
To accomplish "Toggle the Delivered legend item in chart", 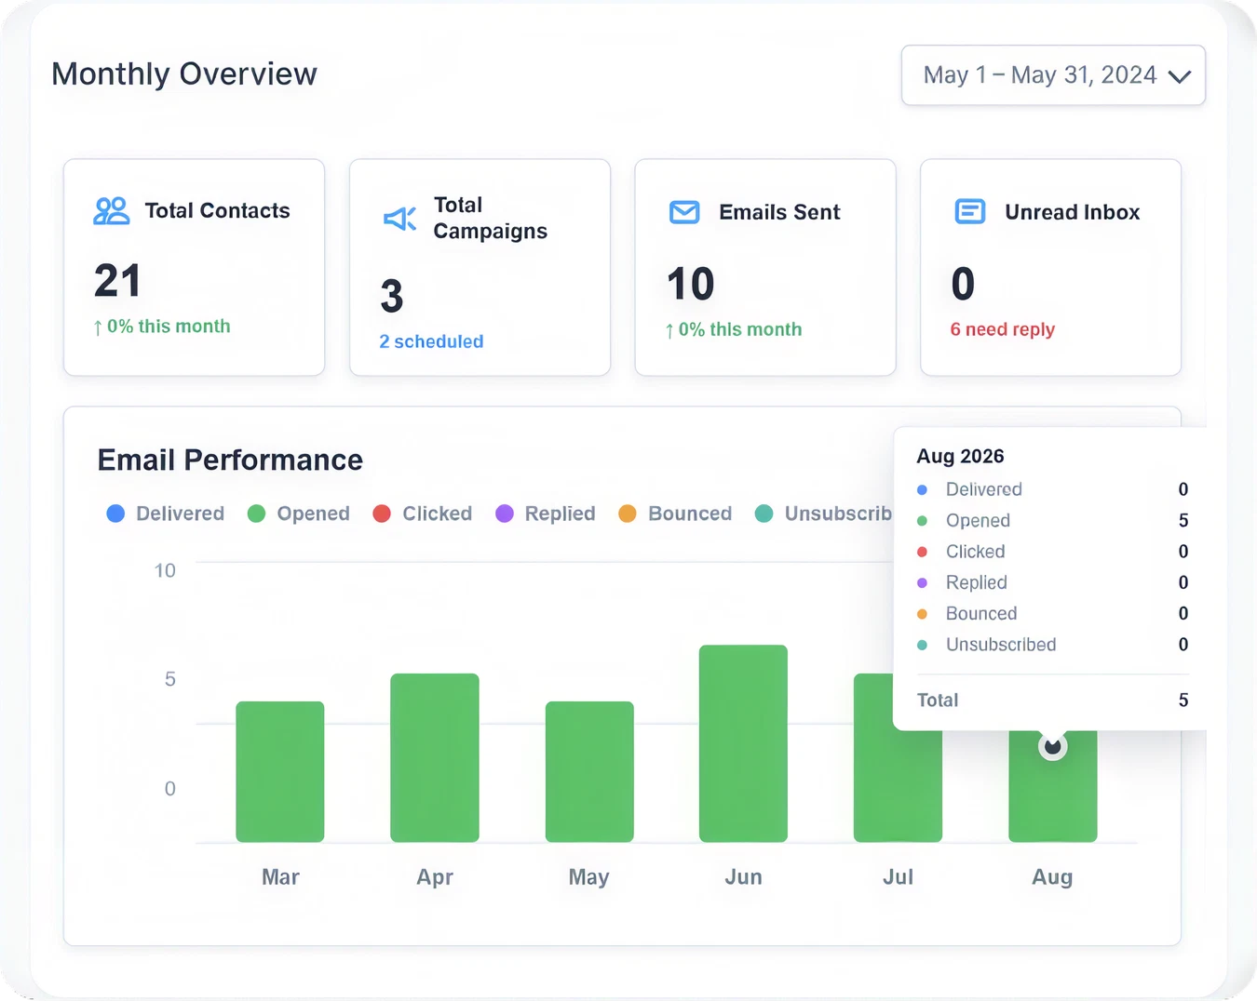I will [166, 514].
